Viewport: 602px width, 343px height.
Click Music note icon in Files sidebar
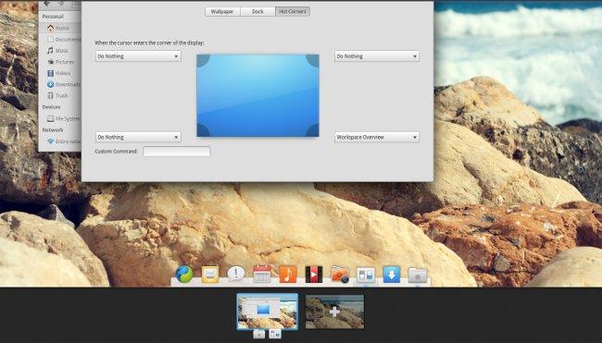[50, 51]
